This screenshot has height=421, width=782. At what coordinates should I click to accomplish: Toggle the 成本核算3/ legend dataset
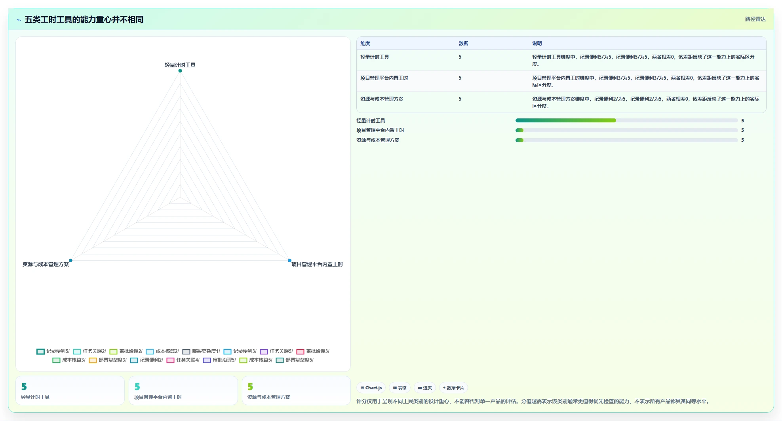tap(69, 360)
